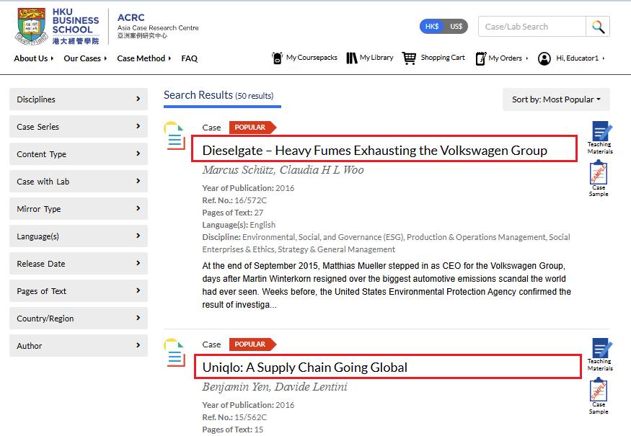631x436 pixels.
Task: Open the Case Method menu
Action: tap(144, 58)
